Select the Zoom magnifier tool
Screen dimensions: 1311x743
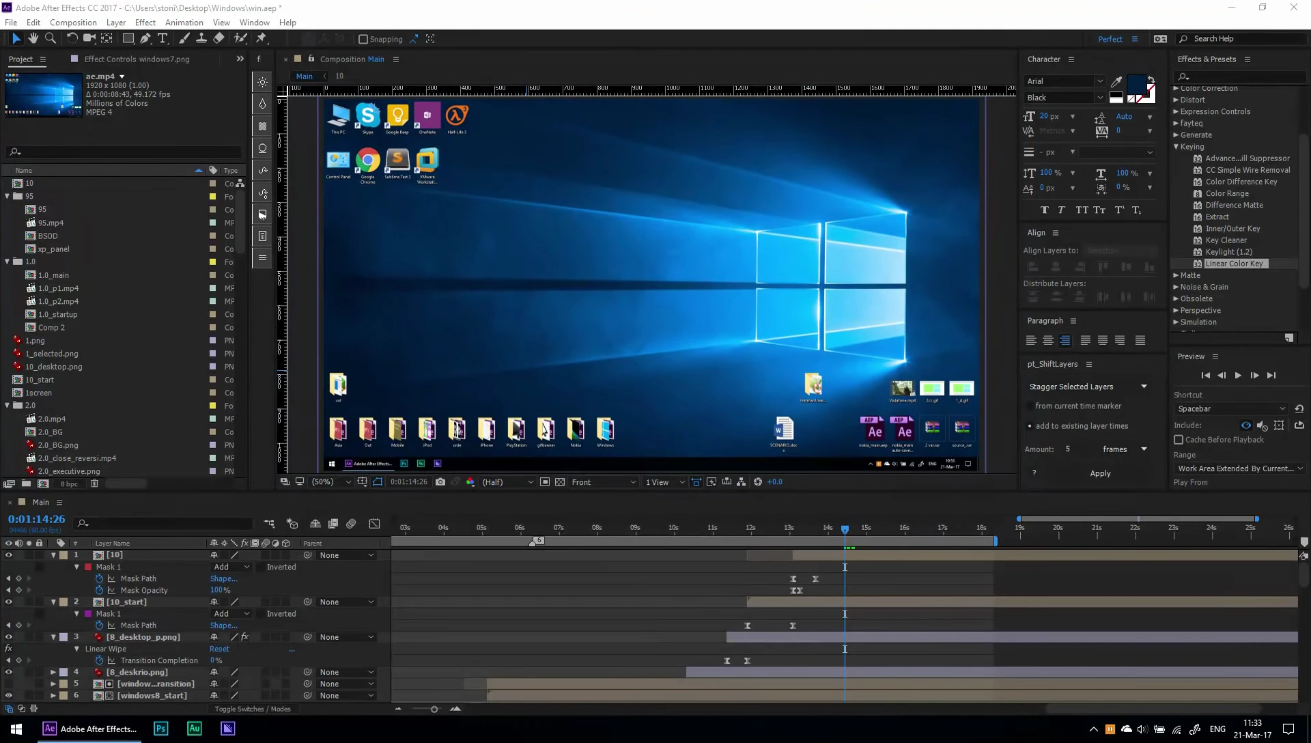click(50, 38)
